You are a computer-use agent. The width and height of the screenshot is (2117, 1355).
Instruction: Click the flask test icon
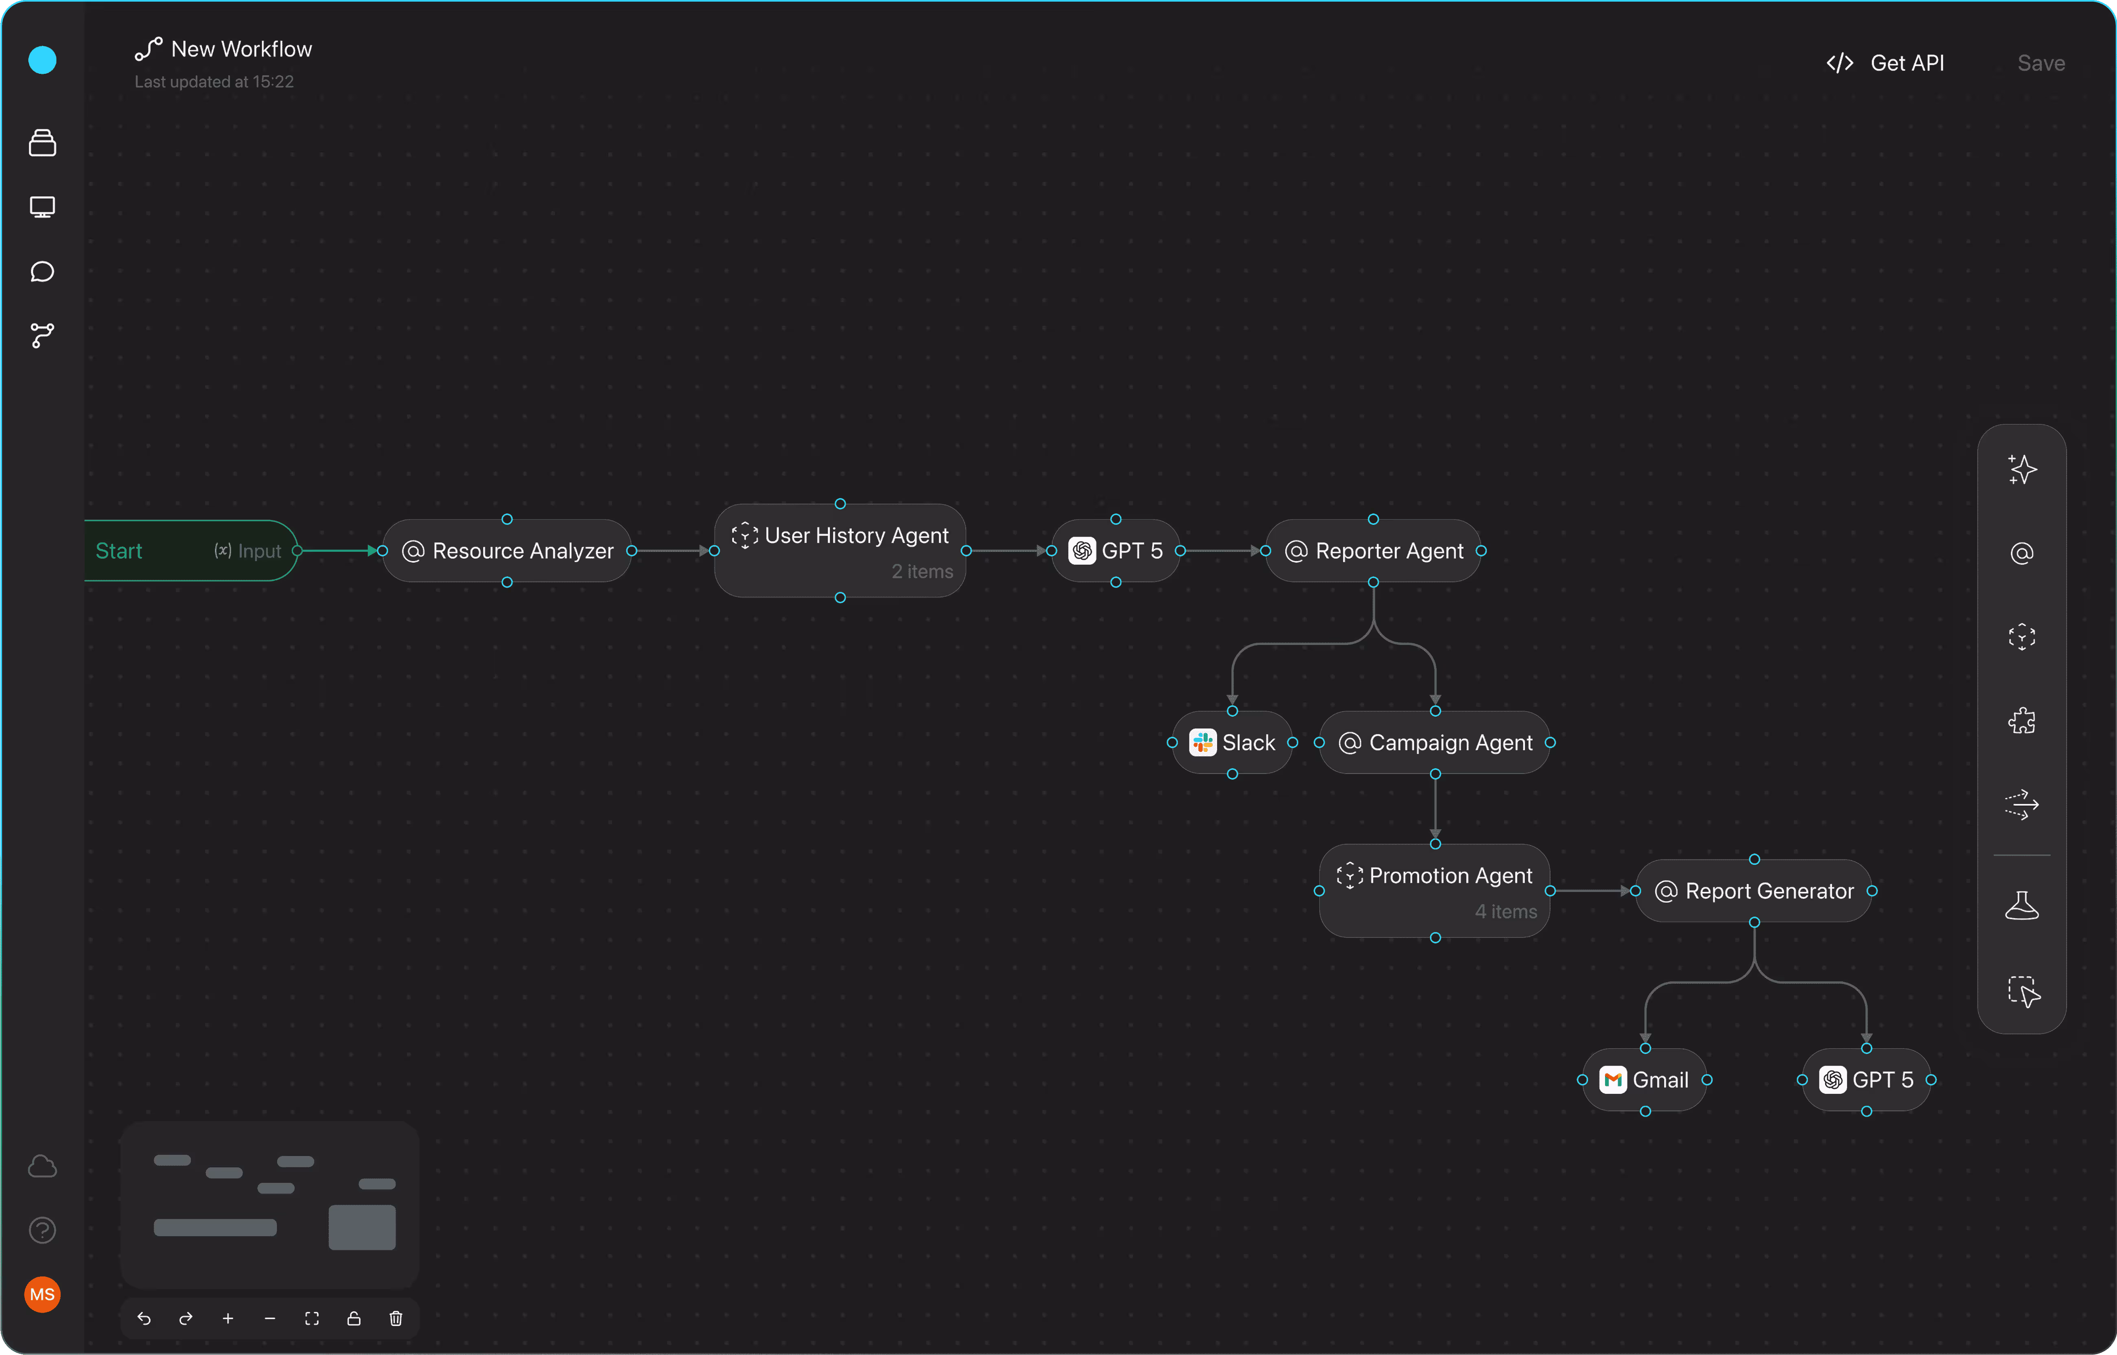pyautogui.click(x=2021, y=905)
